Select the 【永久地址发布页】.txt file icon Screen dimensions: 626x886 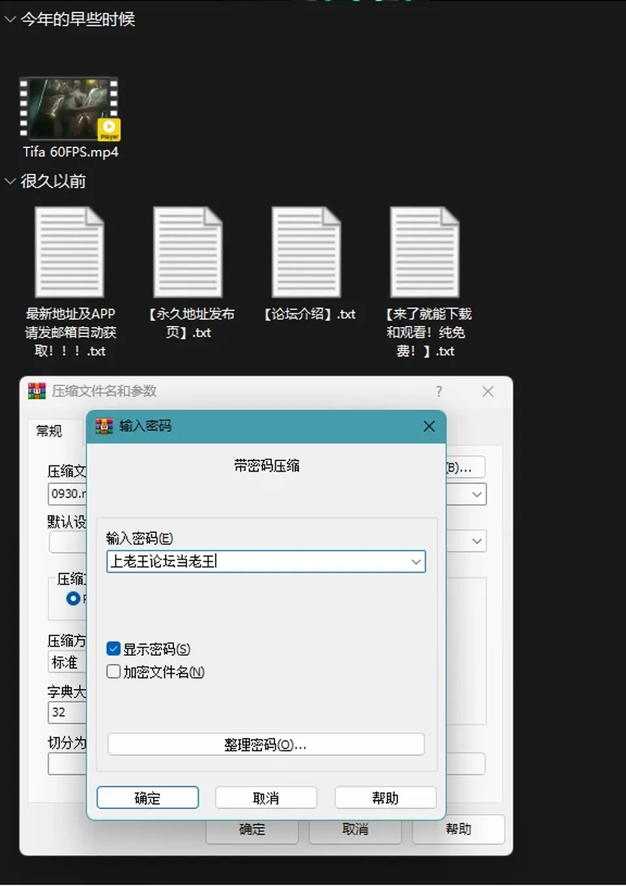(188, 252)
